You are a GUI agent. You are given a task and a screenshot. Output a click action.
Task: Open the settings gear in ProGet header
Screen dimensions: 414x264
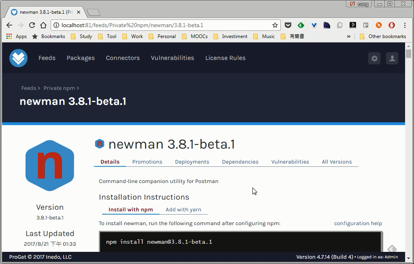(374, 58)
